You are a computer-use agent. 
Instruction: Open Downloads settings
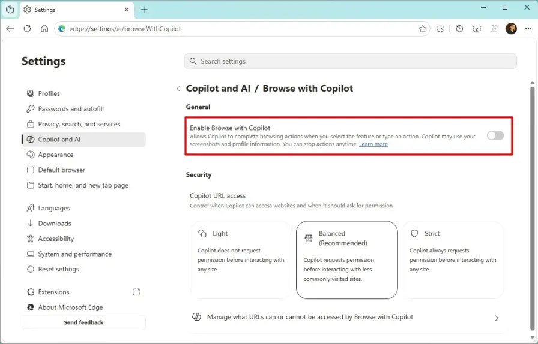pos(83,224)
